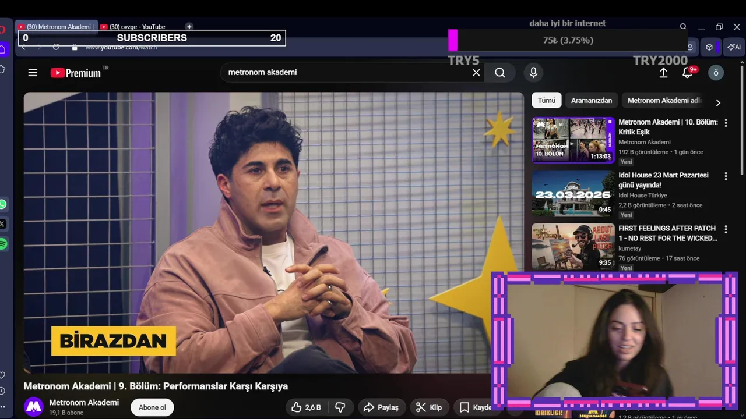Open Idol House Türkiye channel name
Screen dimensions: 746x419
click(x=642, y=195)
